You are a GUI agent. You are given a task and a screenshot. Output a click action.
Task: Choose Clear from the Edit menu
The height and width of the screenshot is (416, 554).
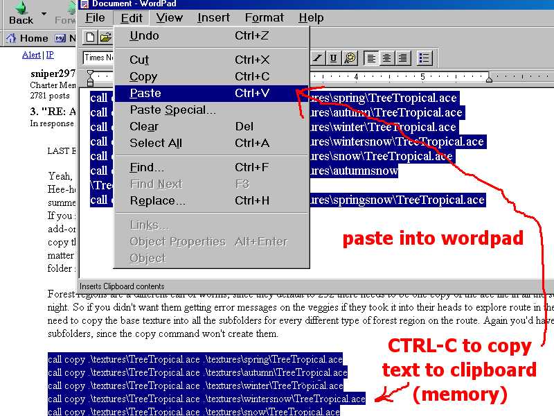coord(212,127)
